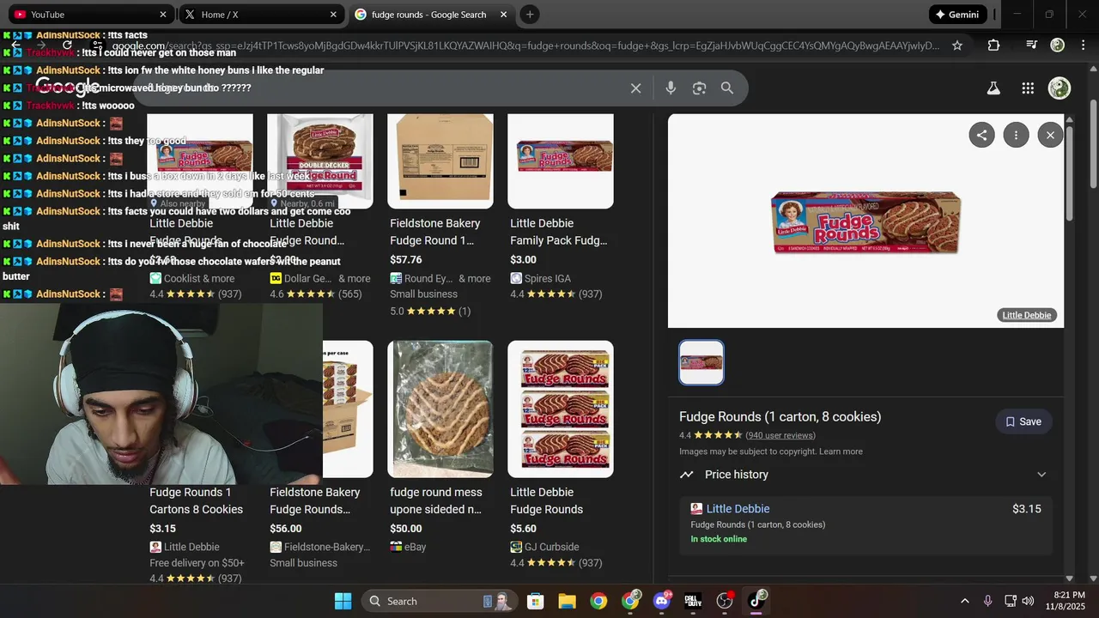This screenshot has height=618, width=1099.
Task: Open the Fudge Rounds 1 Cartons 8 Cookies listing
Action: (x=196, y=500)
